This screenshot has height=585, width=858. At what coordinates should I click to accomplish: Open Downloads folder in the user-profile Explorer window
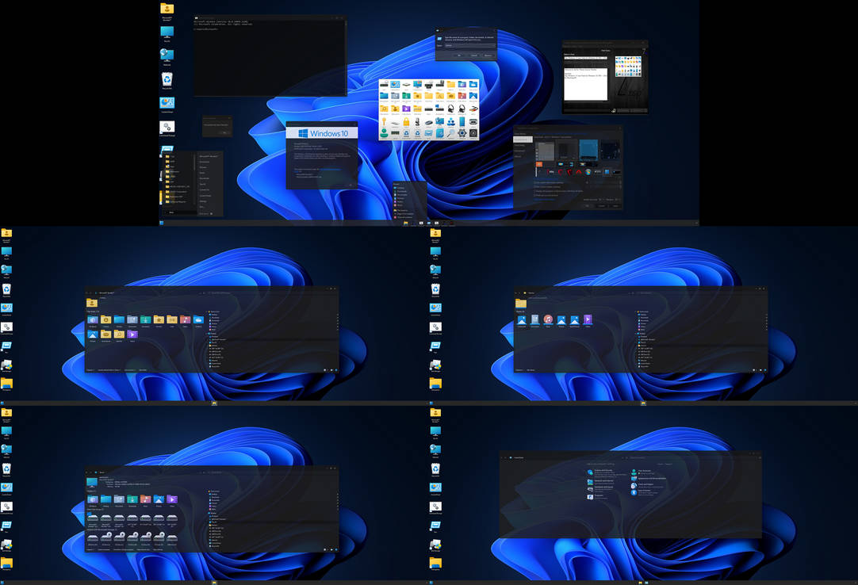point(146,319)
